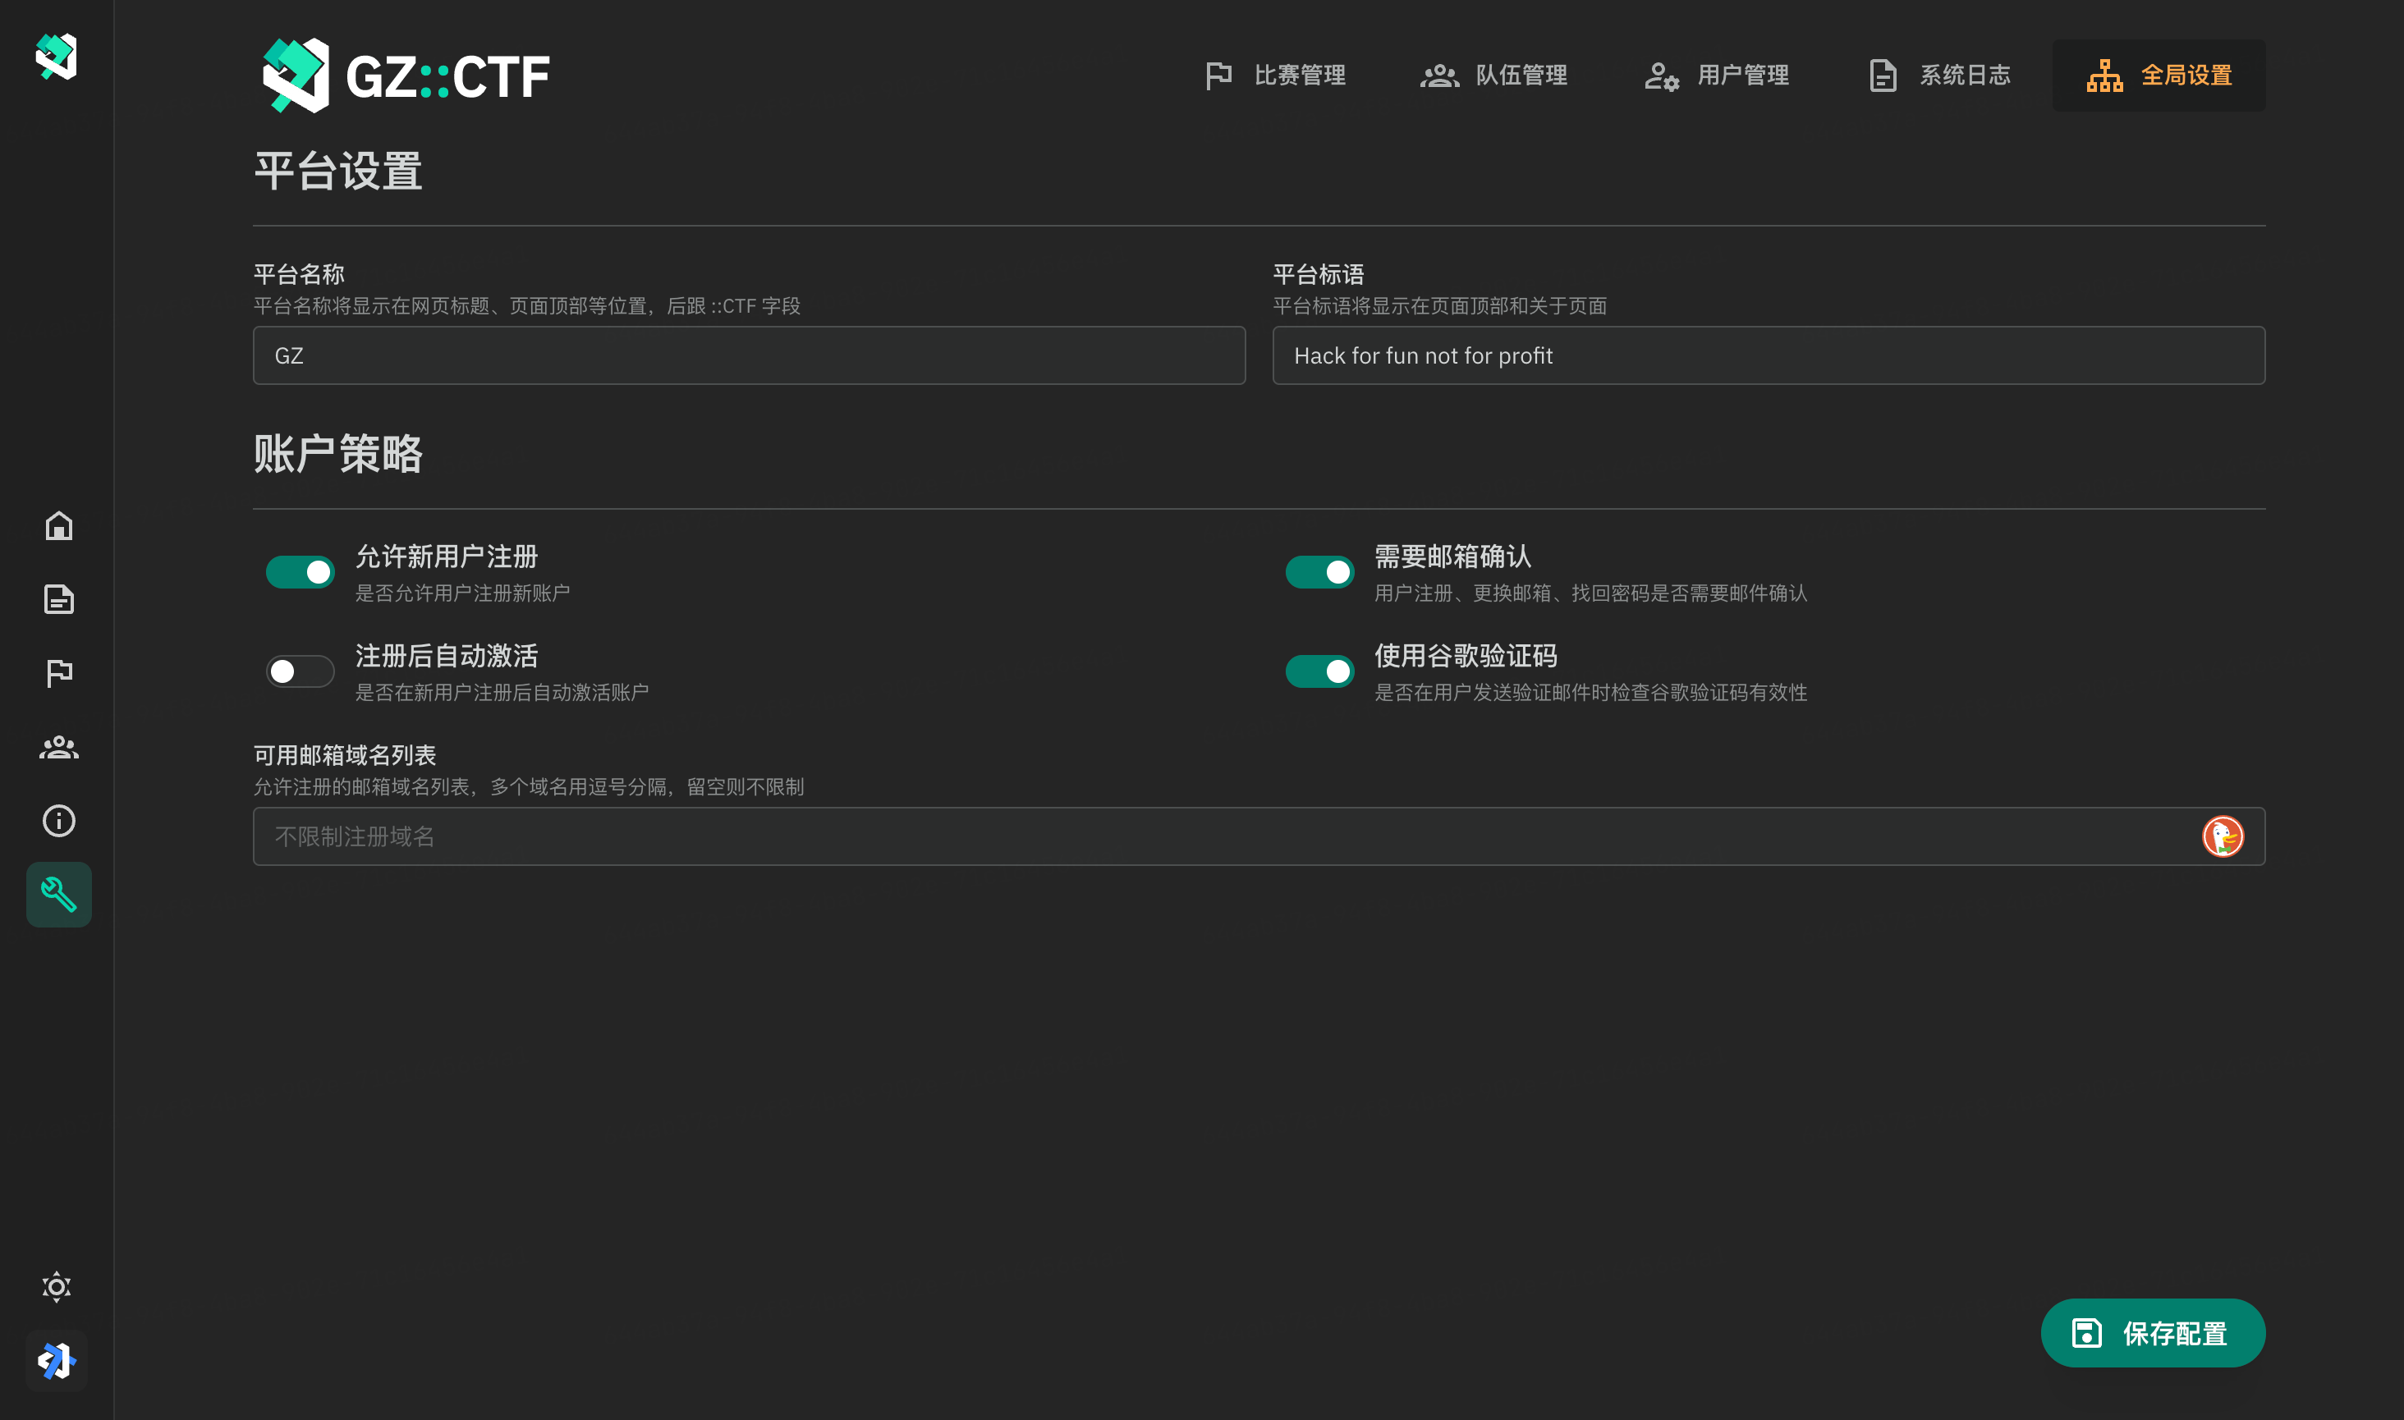Viewport: 2404px width, 1420px height.
Task: Click the 保存配置 button
Action: click(x=2152, y=1333)
